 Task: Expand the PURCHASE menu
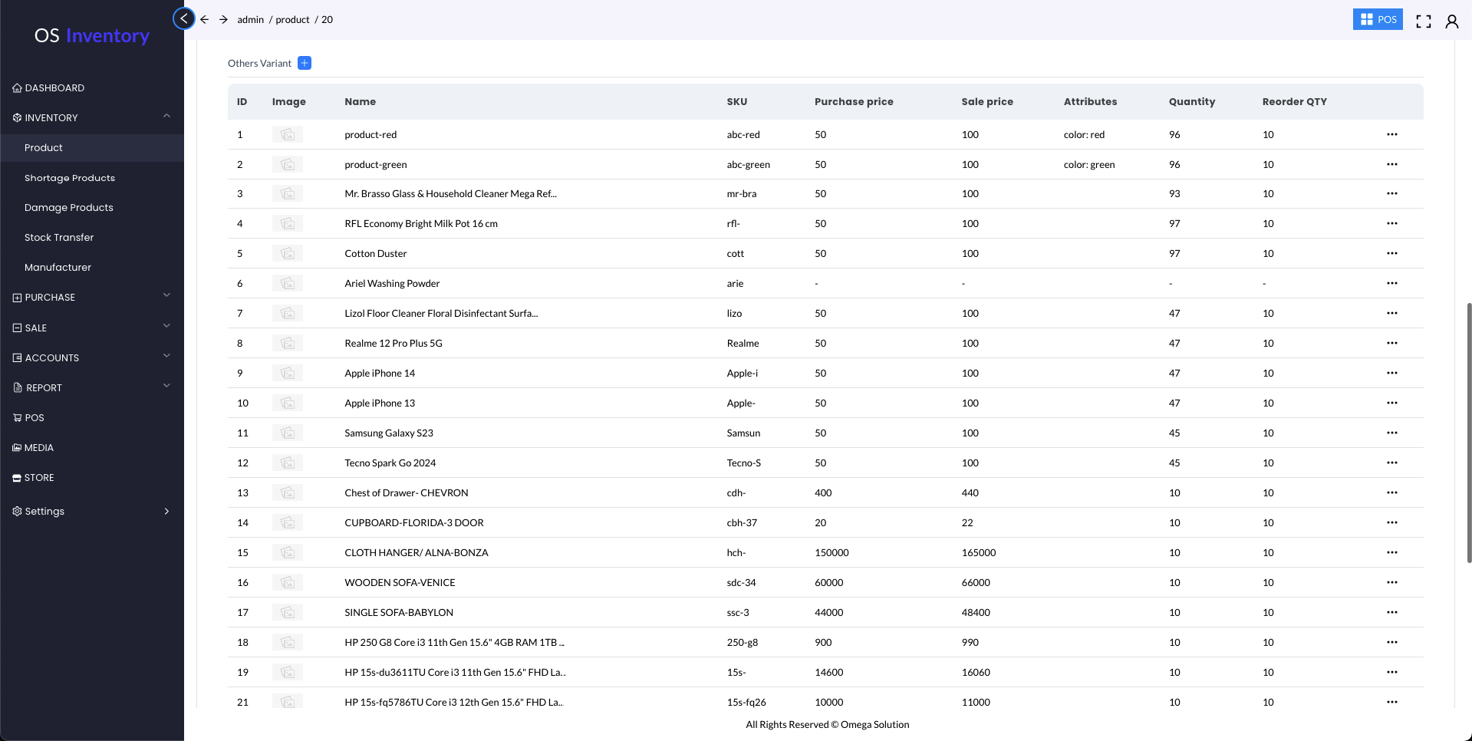point(166,296)
